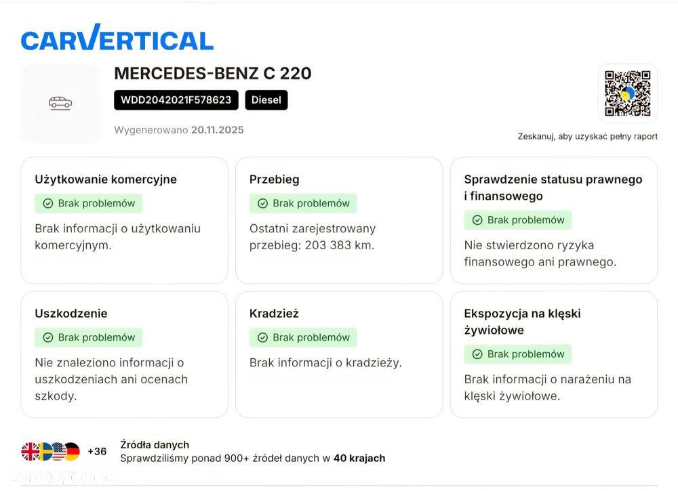
Task: Click the VIN badge WDD2042021F578623
Action: coord(176,100)
